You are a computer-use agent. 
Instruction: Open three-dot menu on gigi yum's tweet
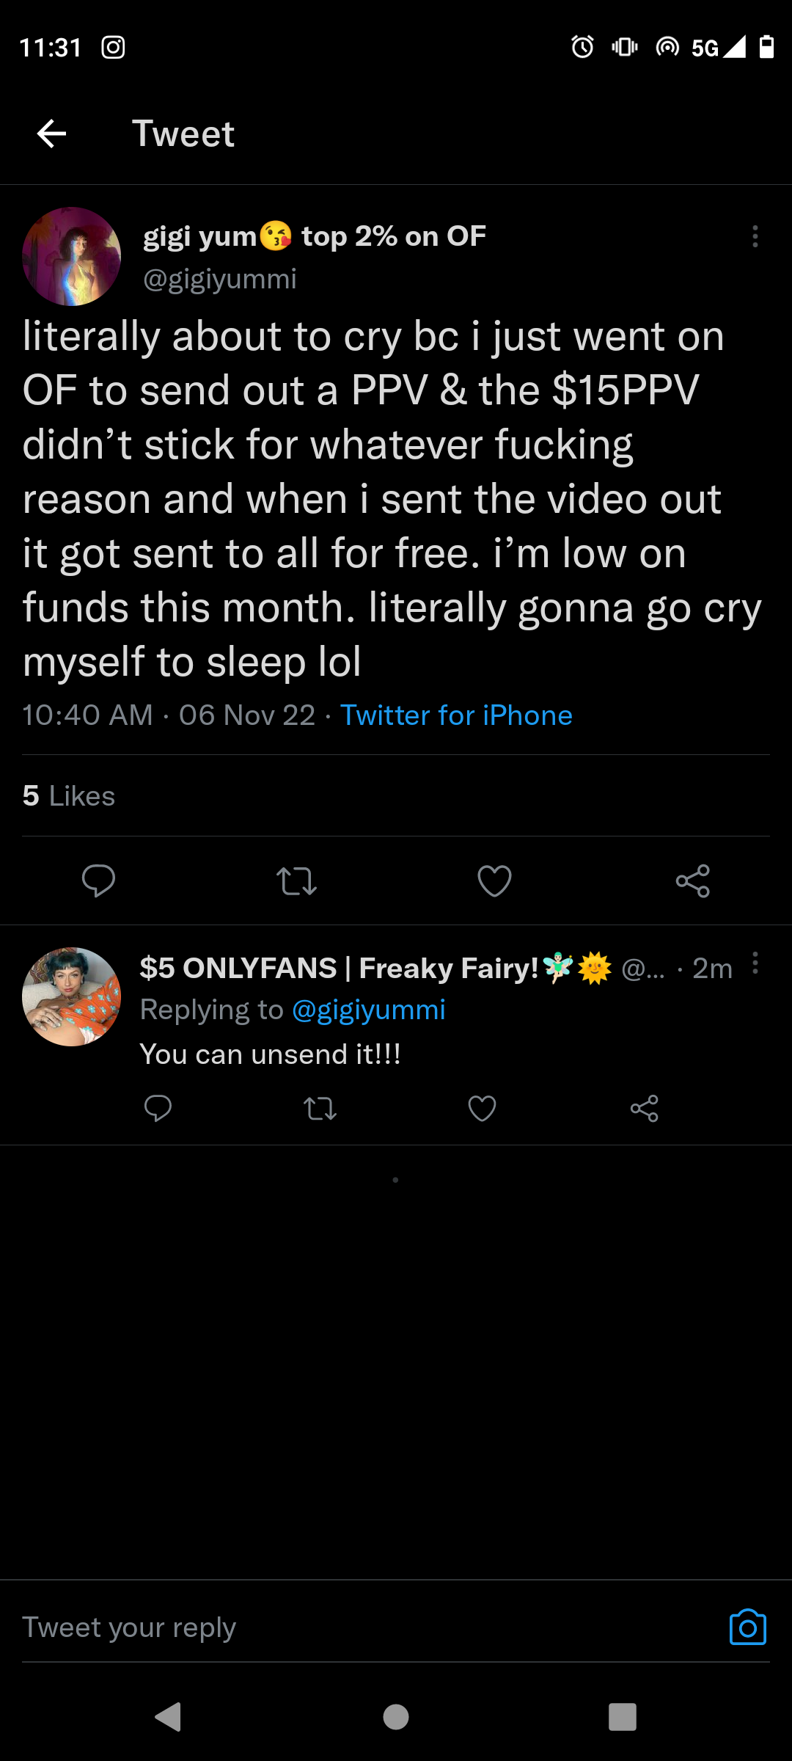(755, 236)
